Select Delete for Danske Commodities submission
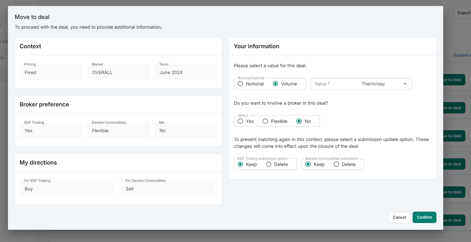Viewport: 471px width, 242px height. pos(336,164)
